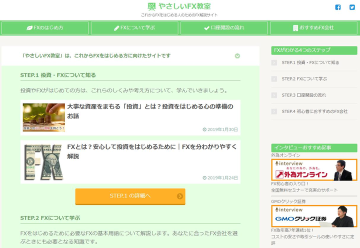This screenshot has height=248, width=360.
Task: Click date 2019年1月24日 on second article
Action: [222, 177]
